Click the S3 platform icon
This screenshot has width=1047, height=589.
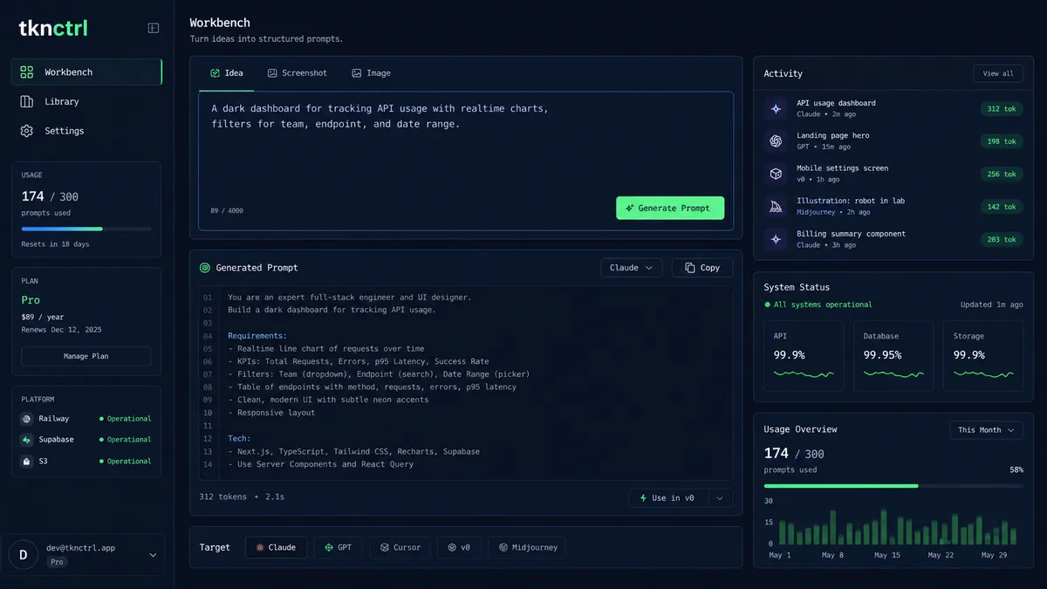point(27,461)
